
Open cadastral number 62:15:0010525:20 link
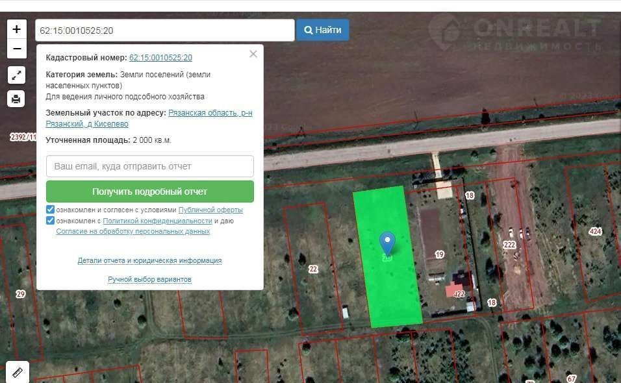(160, 58)
